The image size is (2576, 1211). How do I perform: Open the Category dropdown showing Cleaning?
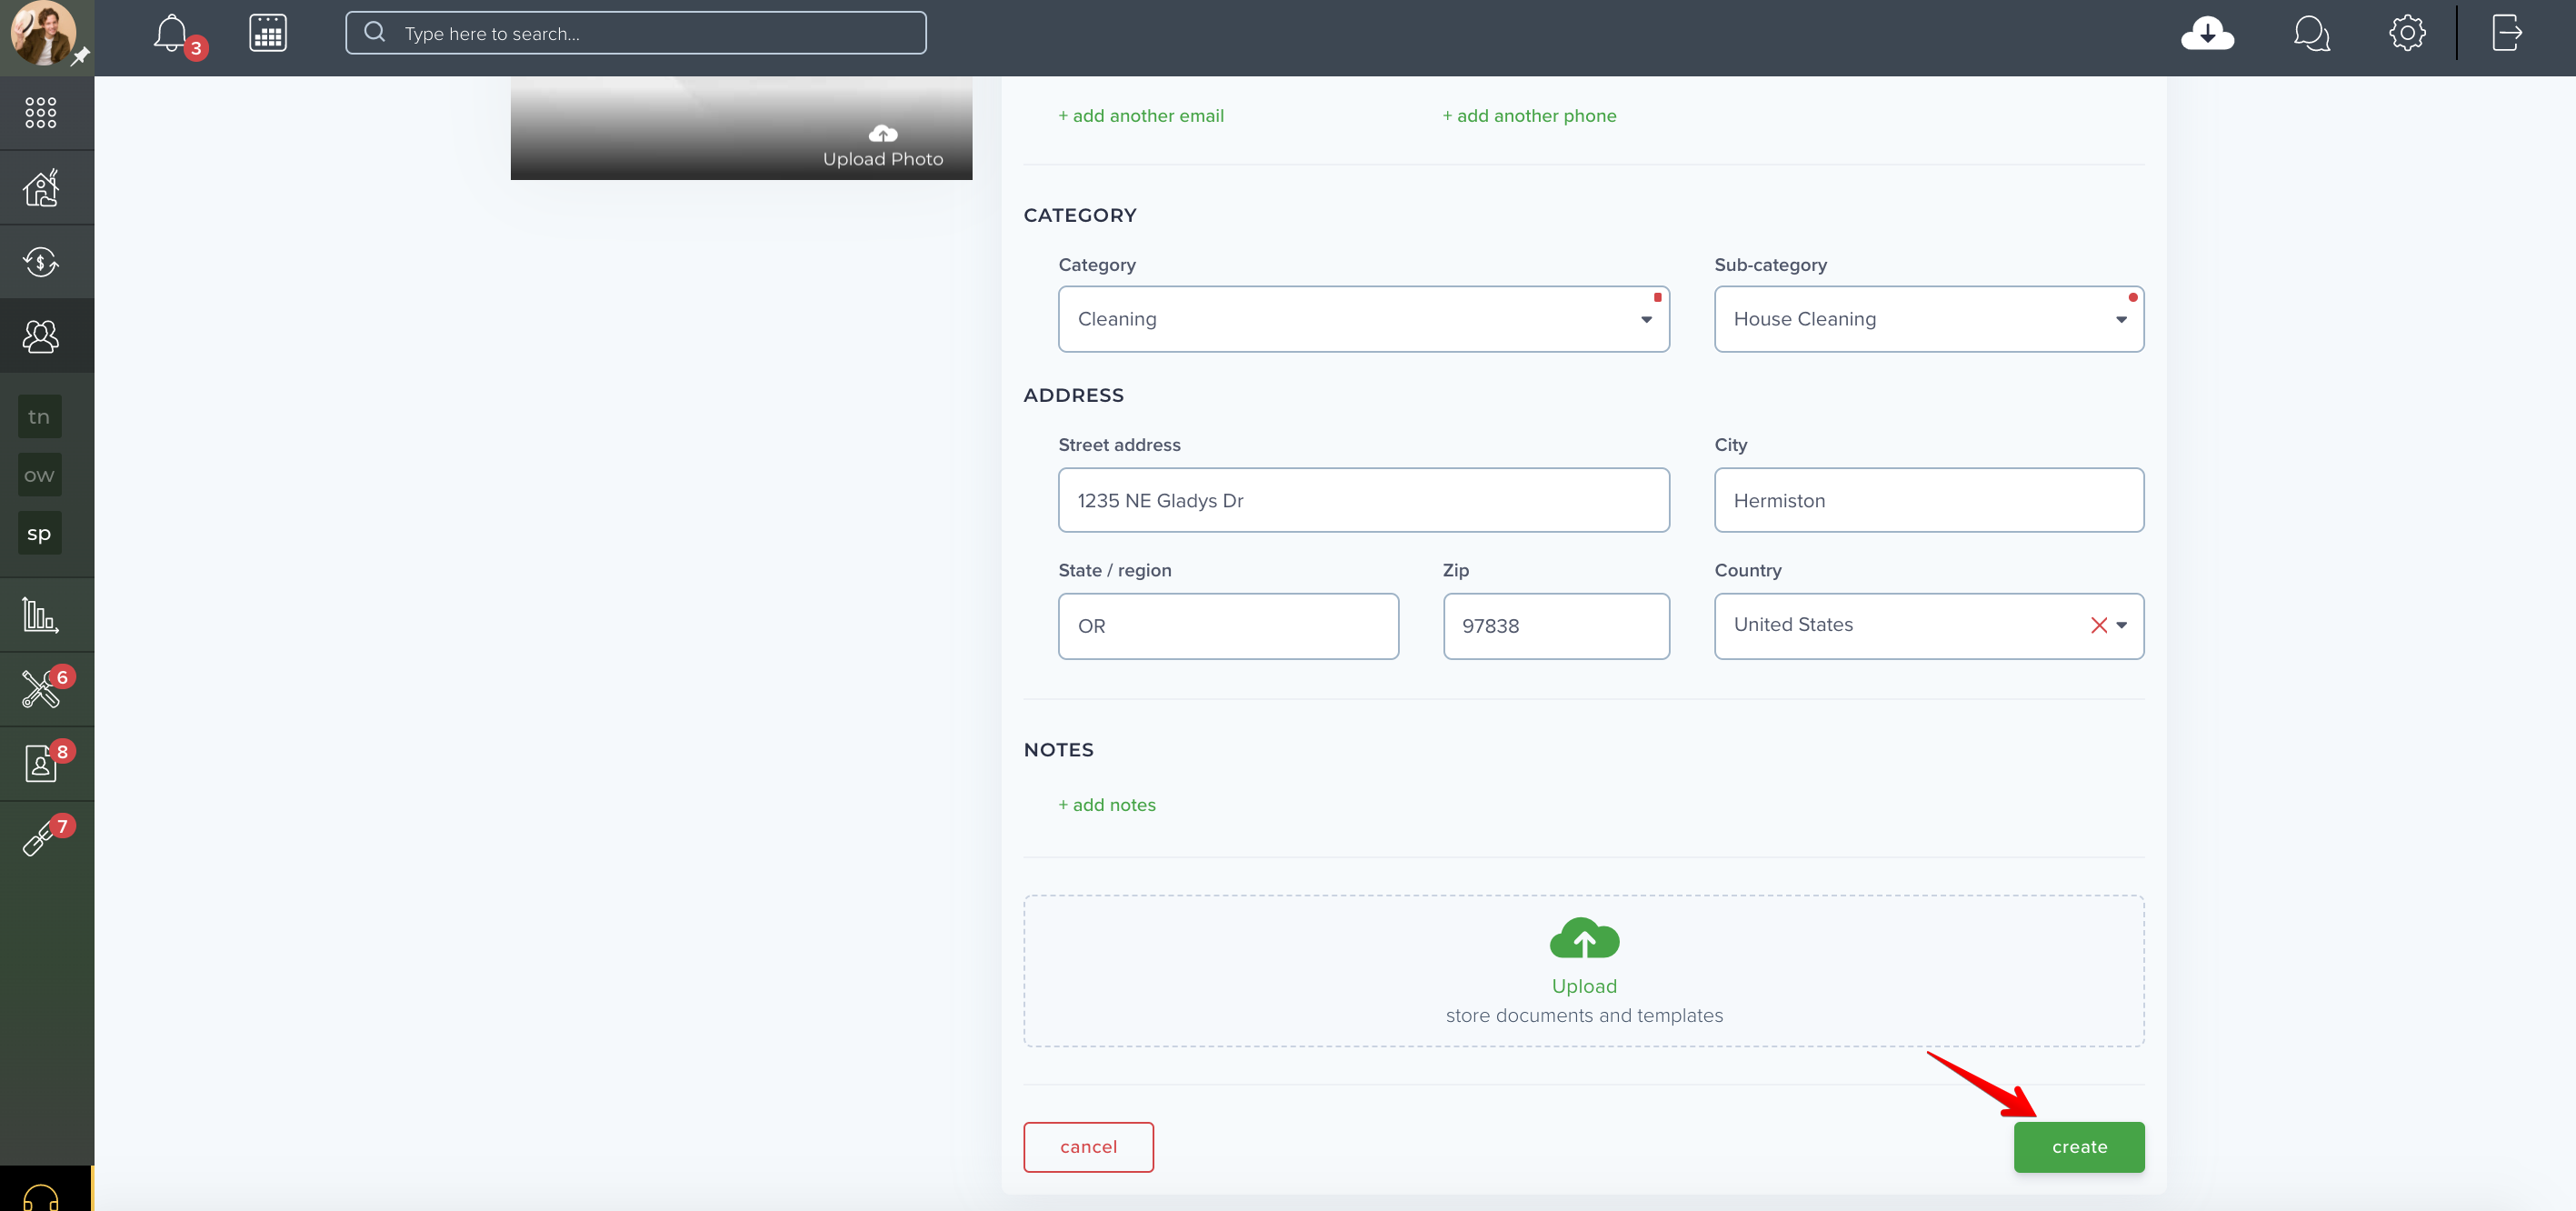coord(1364,319)
